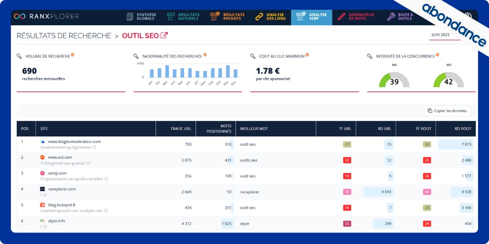The height and width of the screenshot is (244, 489).
Task: Sort by MOTS POSITIONNÉS column header
Action: point(216,129)
